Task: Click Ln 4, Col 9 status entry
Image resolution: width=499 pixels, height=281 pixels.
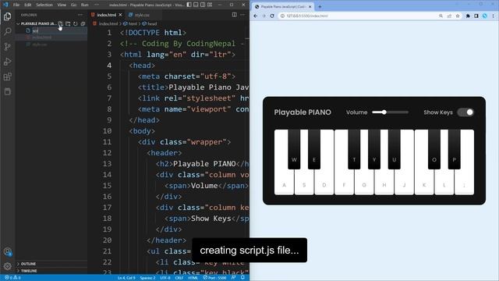Action: [x=126, y=278]
